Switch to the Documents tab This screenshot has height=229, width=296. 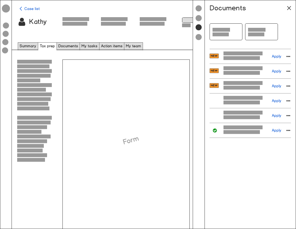[68, 46]
